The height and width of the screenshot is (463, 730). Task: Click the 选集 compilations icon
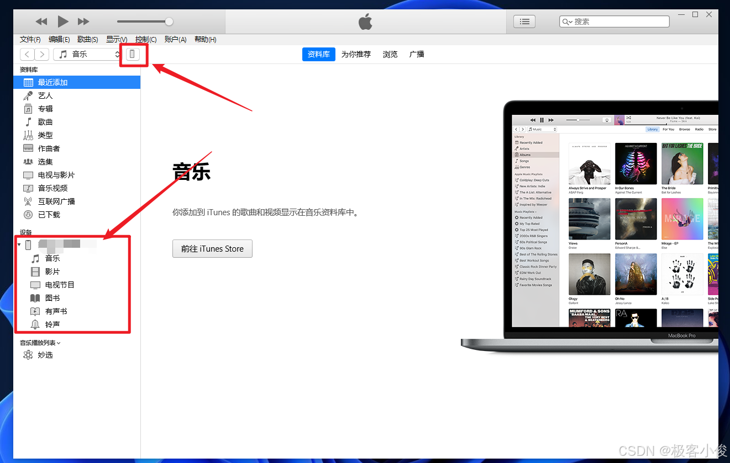[x=28, y=162]
